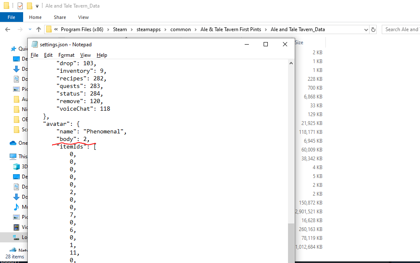
Task: Open Notepad Edit menu
Action: point(48,55)
